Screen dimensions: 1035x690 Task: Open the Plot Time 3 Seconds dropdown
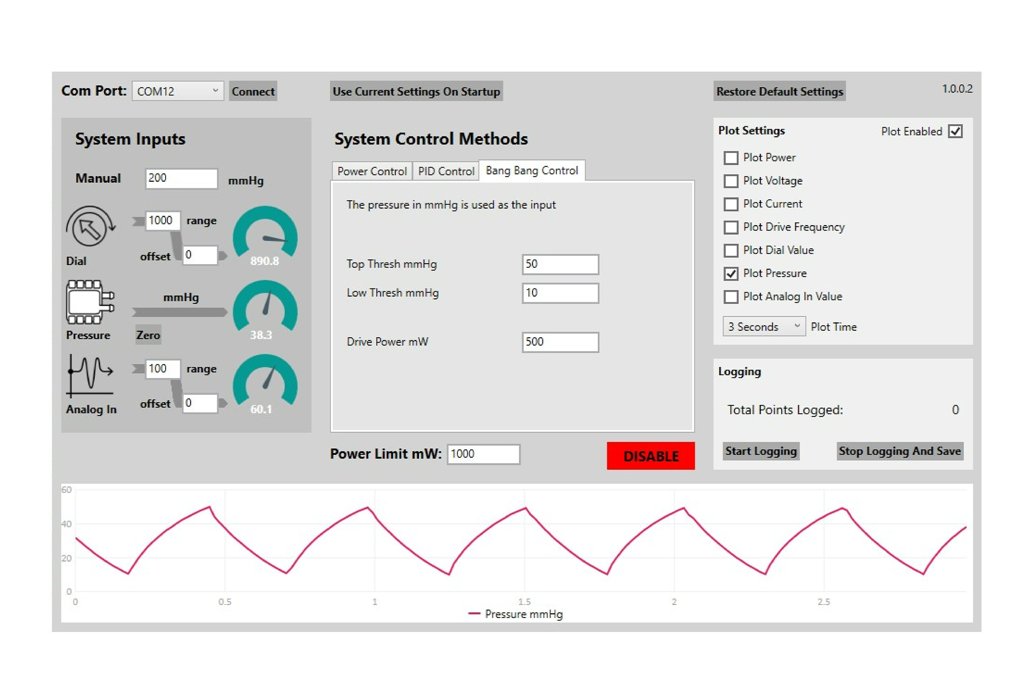pos(764,327)
